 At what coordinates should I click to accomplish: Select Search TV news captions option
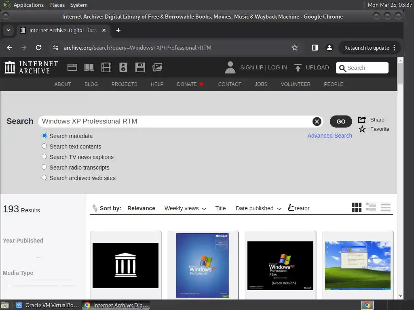(44, 157)
